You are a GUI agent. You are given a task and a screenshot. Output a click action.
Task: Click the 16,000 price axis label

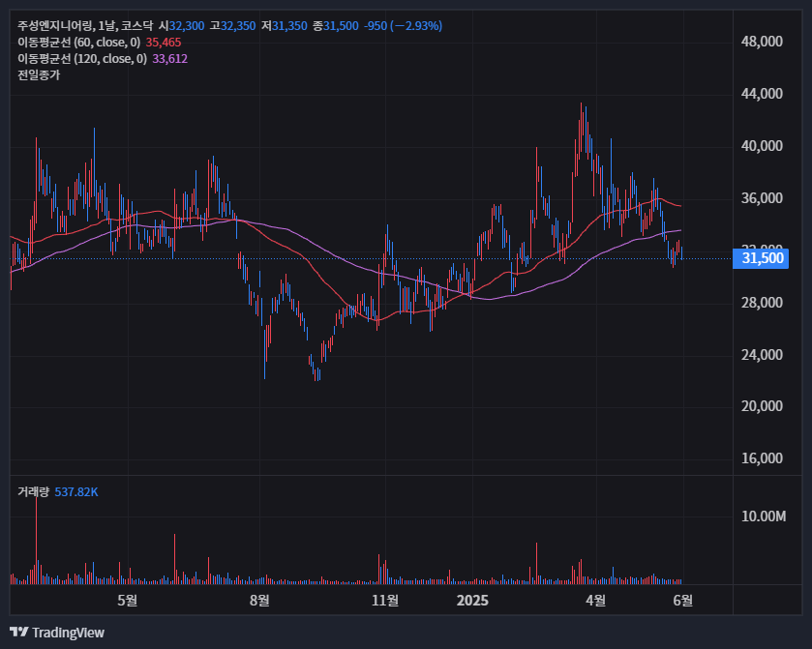click(762, 458)
